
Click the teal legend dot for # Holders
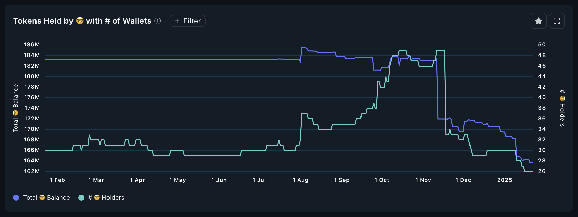pos(81,198)
